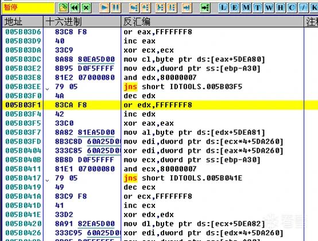Open a file with the folder icon
318x241 pixels.
point(63,8)
